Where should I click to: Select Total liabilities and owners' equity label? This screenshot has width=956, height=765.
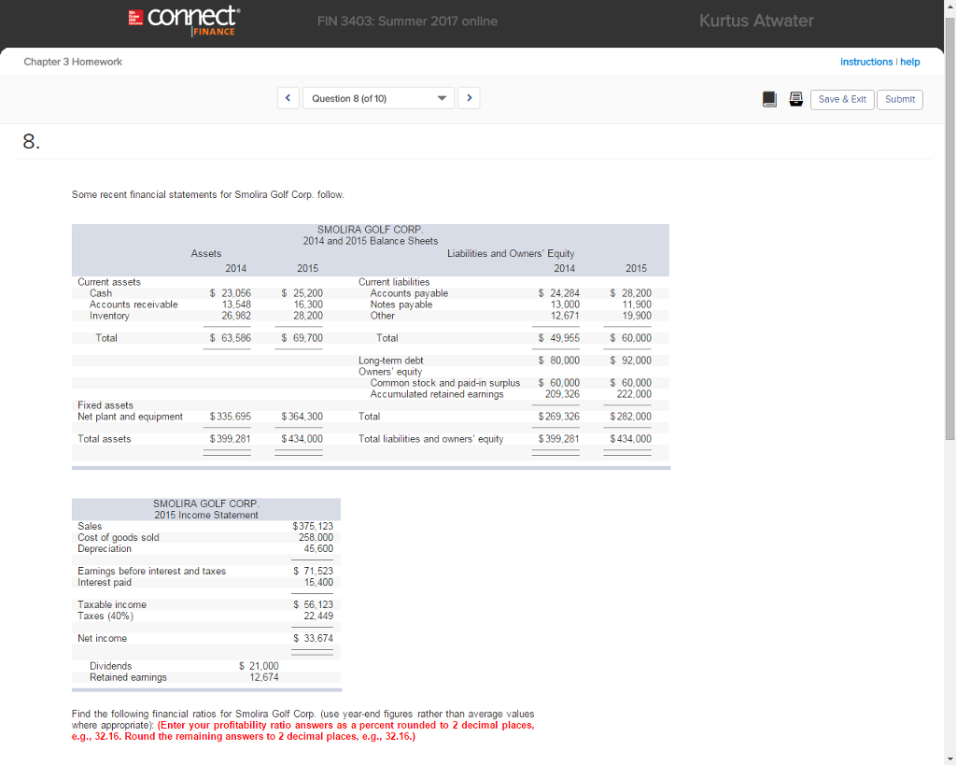click(x=431, y=439)
